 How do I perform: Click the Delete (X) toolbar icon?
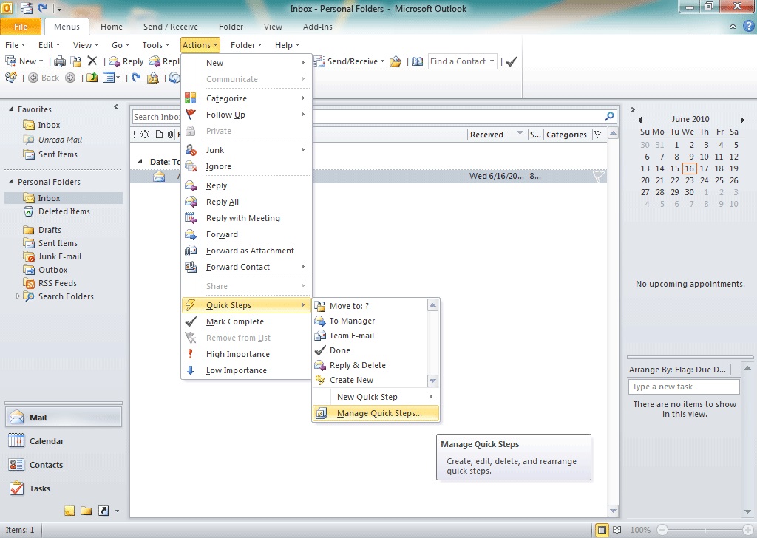92,61
